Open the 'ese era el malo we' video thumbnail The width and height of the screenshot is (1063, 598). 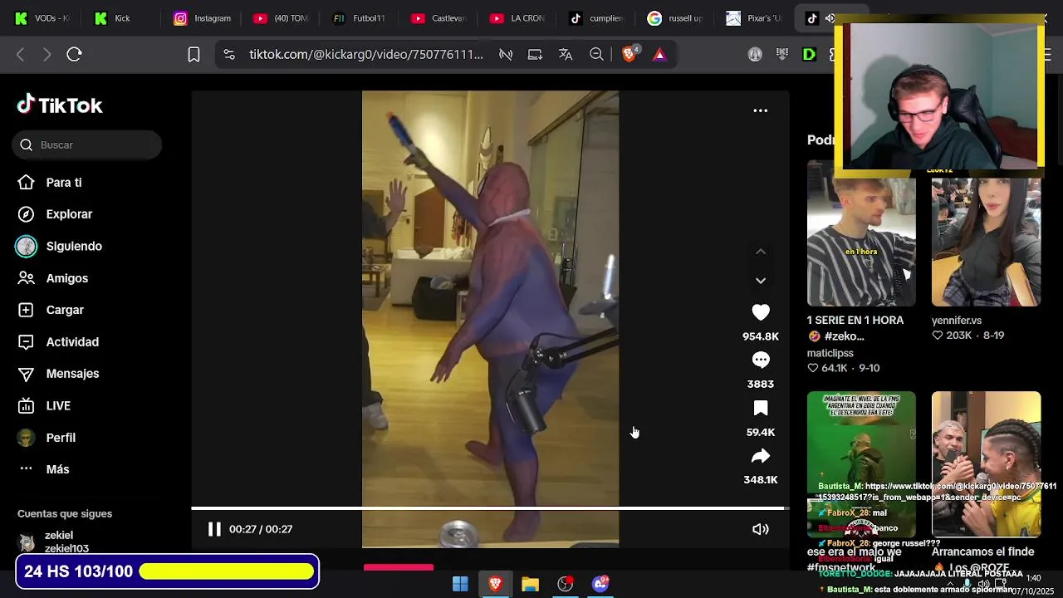coord(861,464)
